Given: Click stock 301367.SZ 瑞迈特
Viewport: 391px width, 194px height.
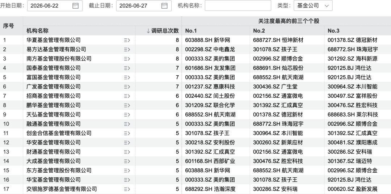Looking at the screenshot, I should click(350, 161).
